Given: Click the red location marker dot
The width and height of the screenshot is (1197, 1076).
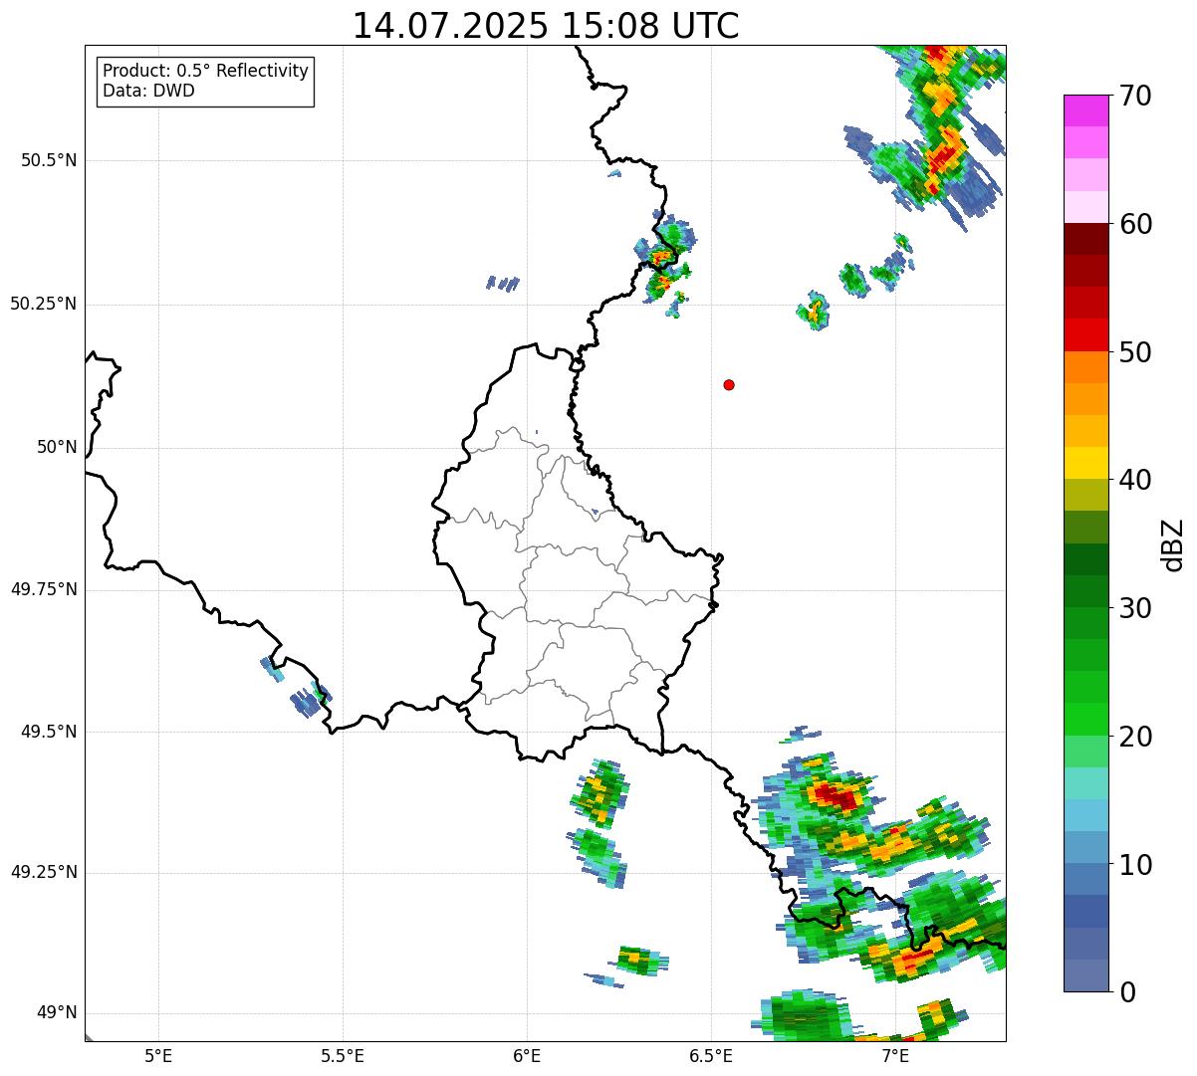Looking at the screenshot, I should point(729,384).
